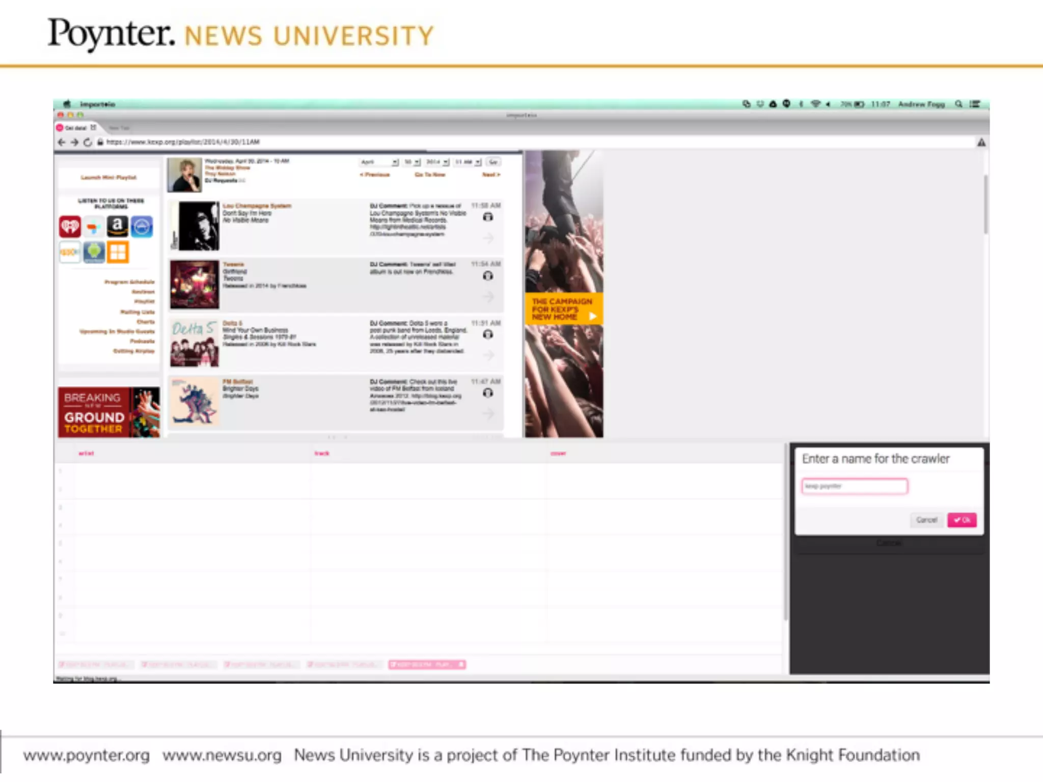The height and width of the screenshot is (782, 1043).
Task: Click the Delta 5 album cover thumbnail
Action: 194,343
